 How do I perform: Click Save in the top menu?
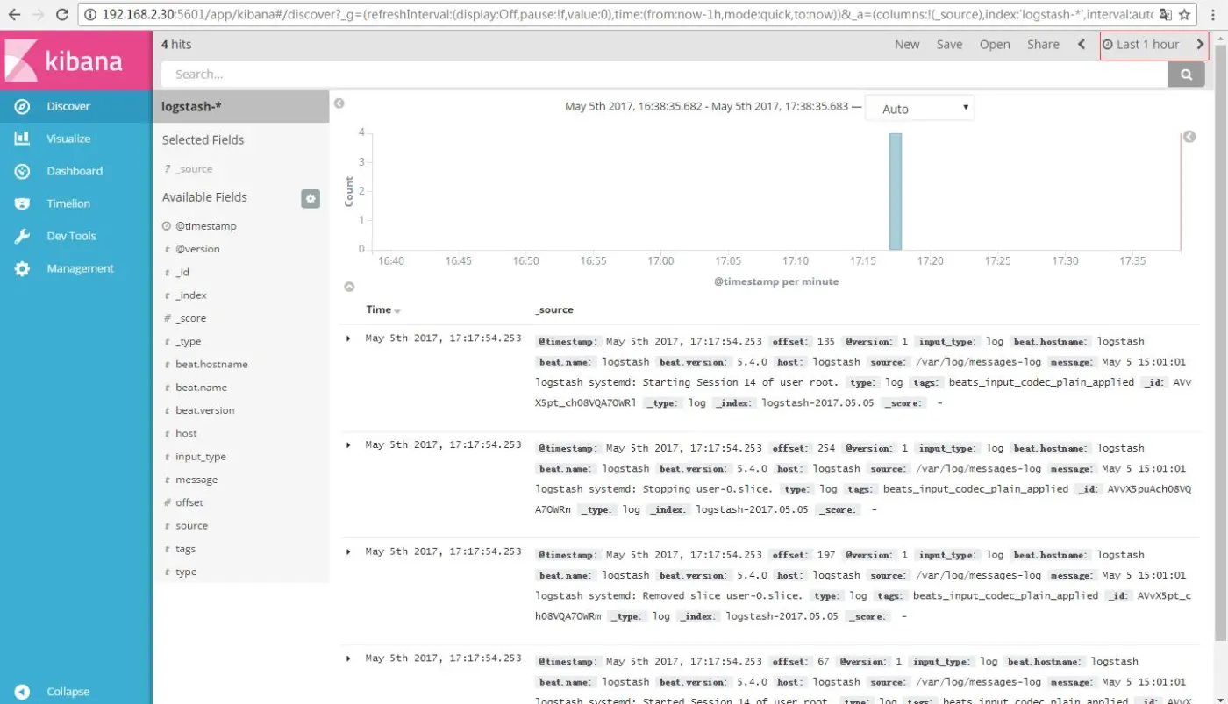coord(949,44)
